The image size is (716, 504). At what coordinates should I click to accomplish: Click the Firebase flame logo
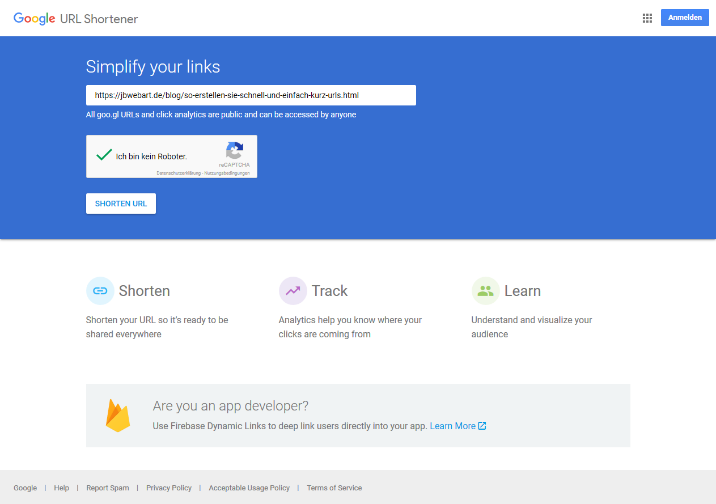(x=118, y=416)
